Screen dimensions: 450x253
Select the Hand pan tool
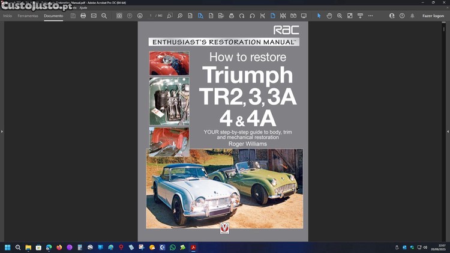tap(329, 16)
